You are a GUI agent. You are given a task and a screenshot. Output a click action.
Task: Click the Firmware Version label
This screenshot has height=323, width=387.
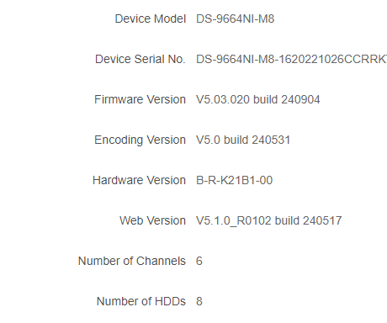pyautogui.click(x=140, y=99)
